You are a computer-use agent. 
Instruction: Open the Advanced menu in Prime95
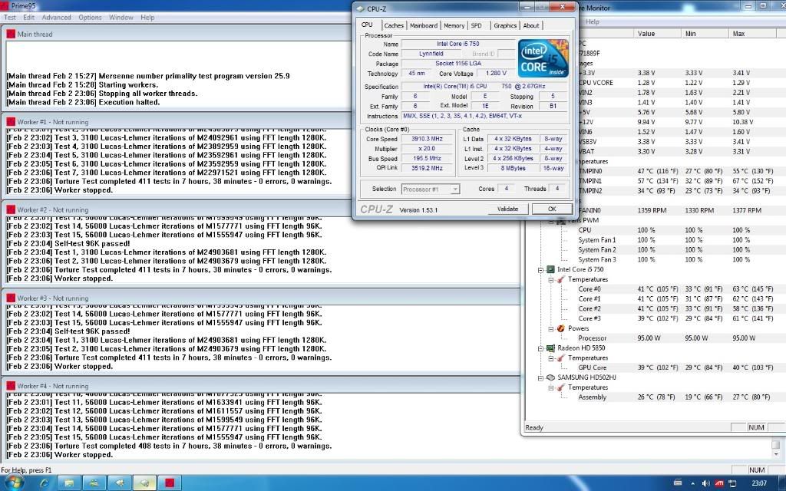click(56, 17)
